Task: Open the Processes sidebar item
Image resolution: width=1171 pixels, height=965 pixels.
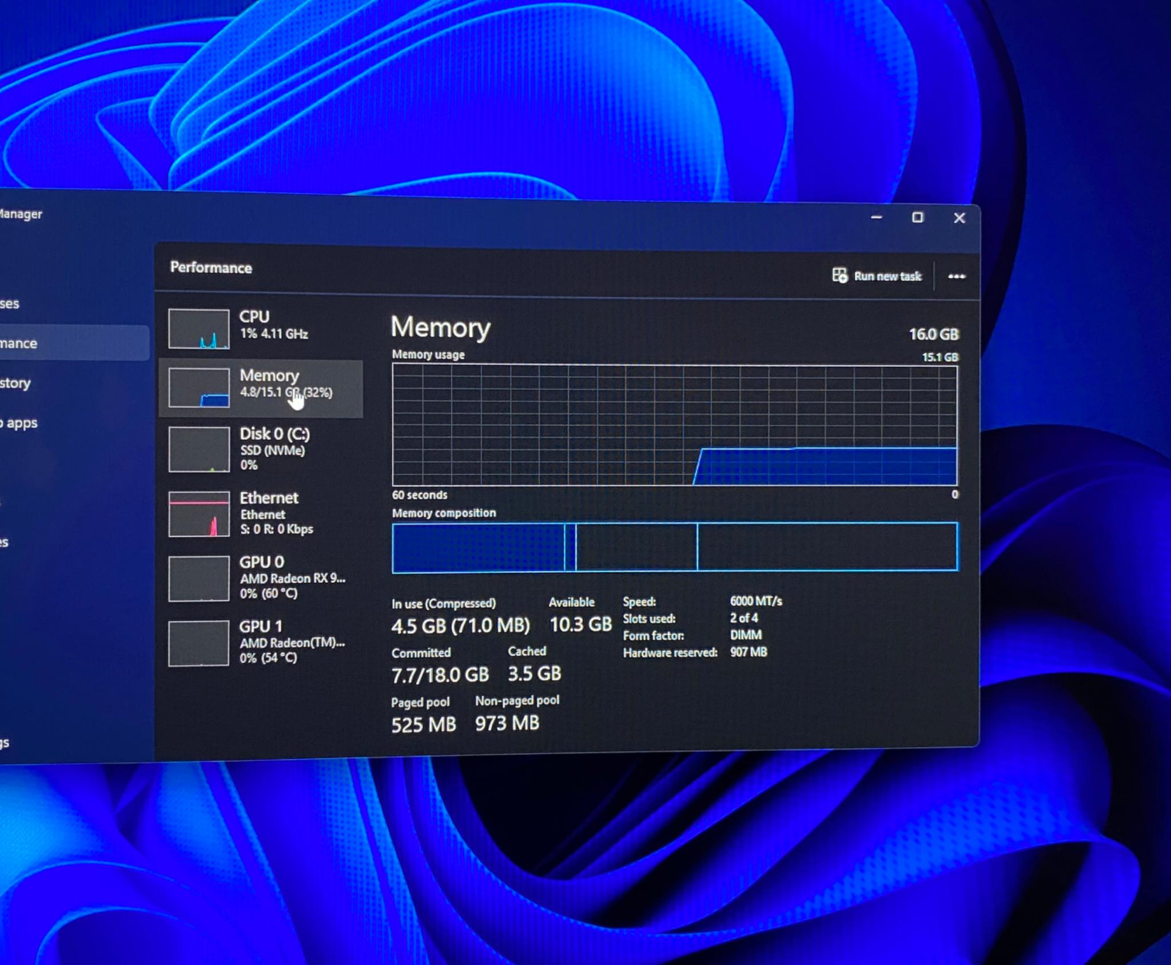Action: point(9,304)
